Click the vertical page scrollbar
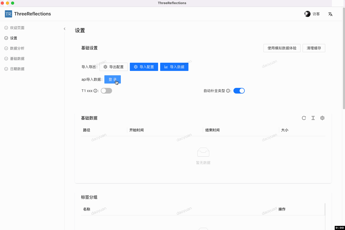 [344, 59]
